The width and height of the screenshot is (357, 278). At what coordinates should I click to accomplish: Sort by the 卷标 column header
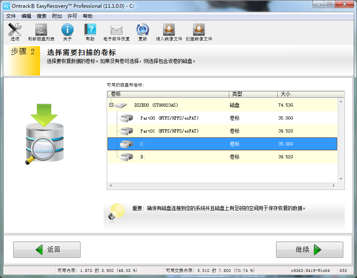pyautogui.click(x=168, y=94)
